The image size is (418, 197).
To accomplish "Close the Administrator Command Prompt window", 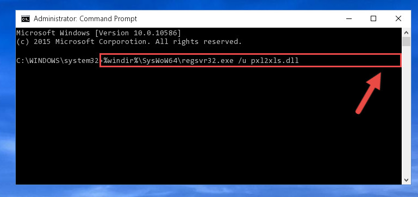I will pos(398,18).
